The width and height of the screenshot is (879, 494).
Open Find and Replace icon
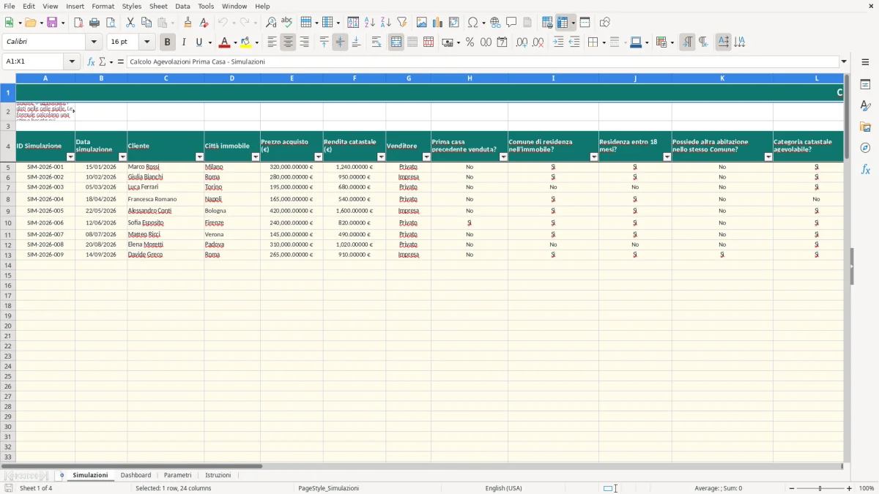pos(271,23)
